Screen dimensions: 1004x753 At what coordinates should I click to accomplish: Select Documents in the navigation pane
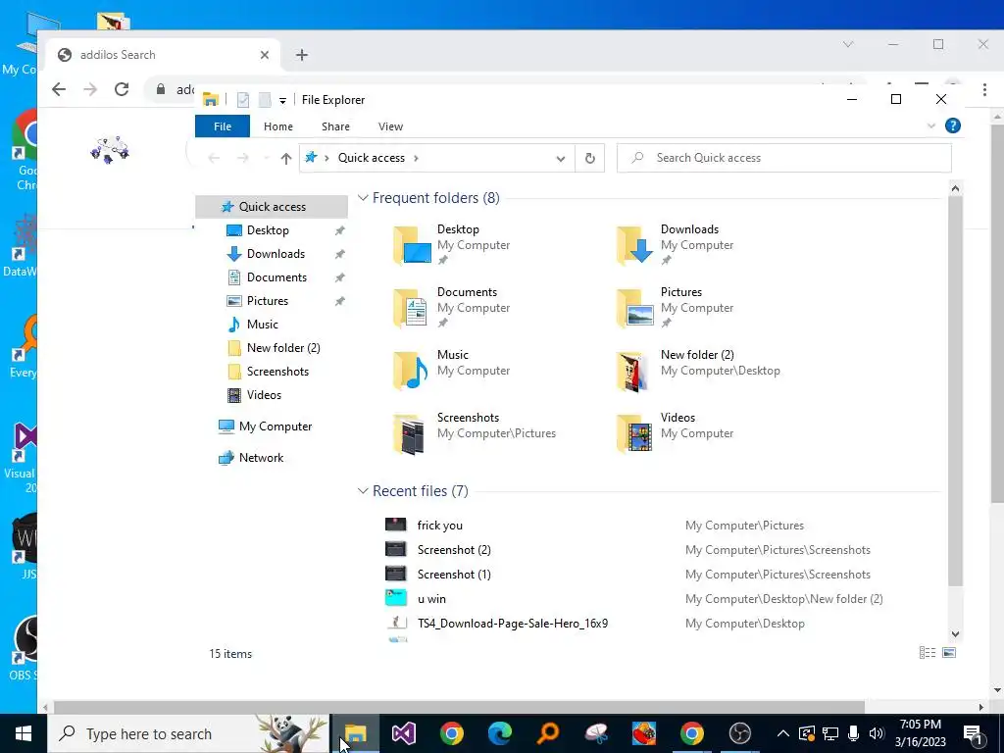pyautogui.click(x=276, y=277)
